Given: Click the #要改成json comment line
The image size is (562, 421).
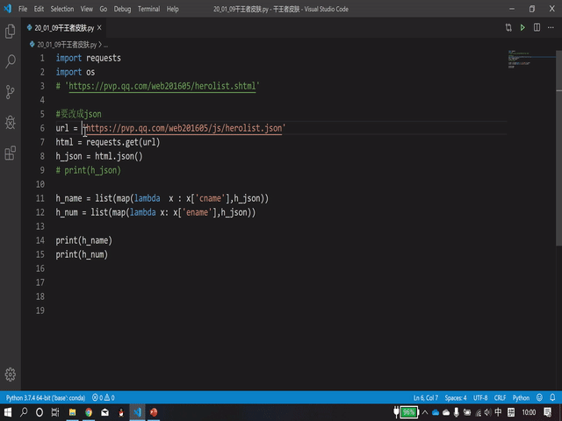Looking at the screenshot, I should coord(78,114).
